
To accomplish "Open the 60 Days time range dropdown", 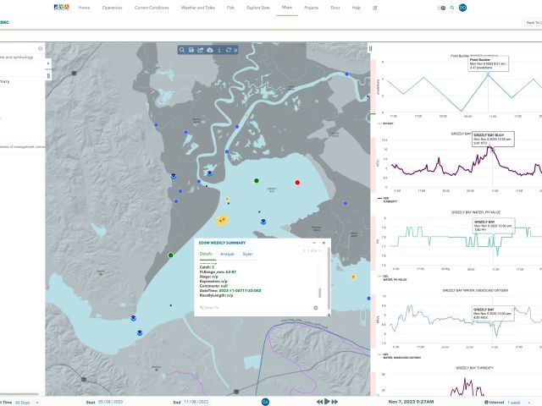I will pos(27,403).
